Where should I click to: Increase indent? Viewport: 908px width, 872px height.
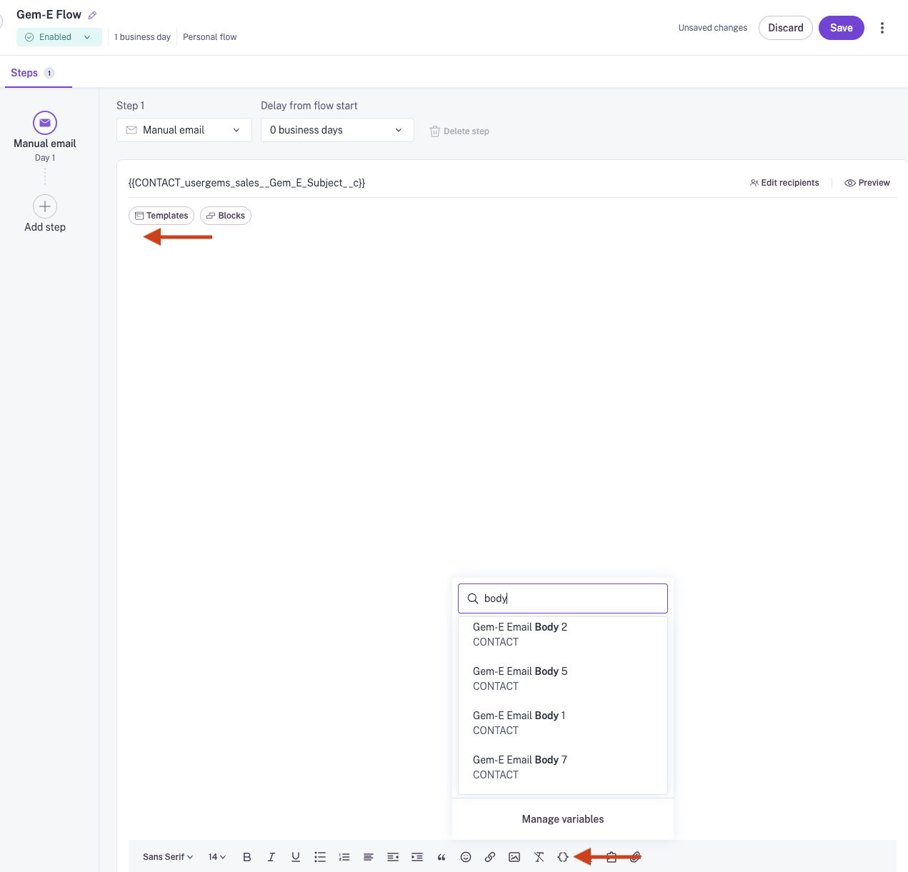[417, 857]
